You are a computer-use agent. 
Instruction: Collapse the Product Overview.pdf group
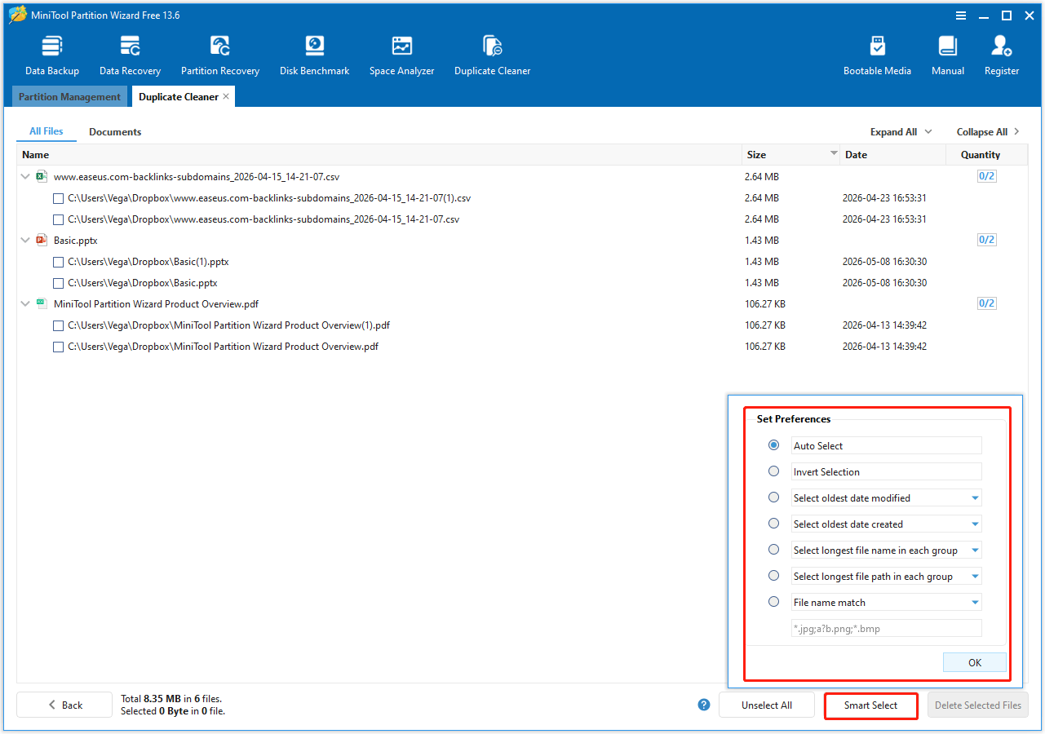tap(27, 303)
